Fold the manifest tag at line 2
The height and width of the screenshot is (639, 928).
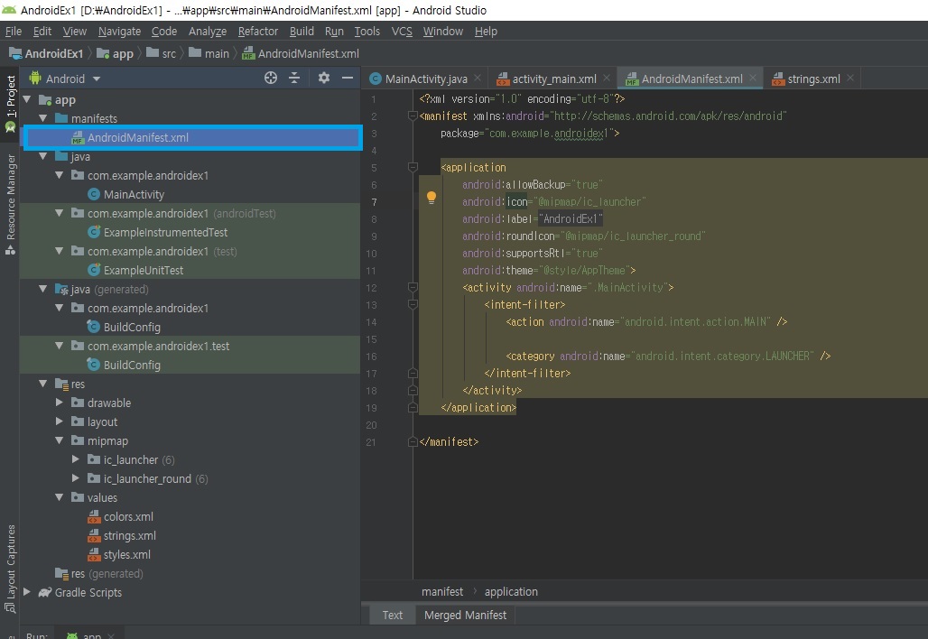tap(413, 116)
